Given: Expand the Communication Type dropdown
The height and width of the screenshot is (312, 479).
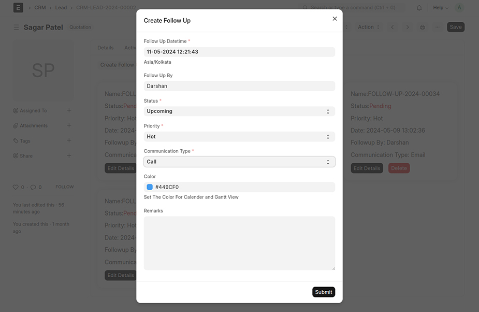Looking at the screenshot, I should 239,162.
